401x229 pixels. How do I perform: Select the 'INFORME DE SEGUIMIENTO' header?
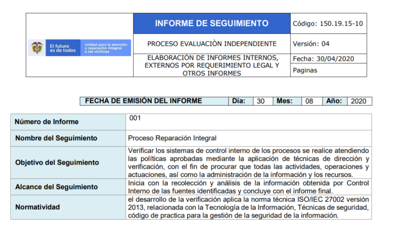(x=212, y=24)
